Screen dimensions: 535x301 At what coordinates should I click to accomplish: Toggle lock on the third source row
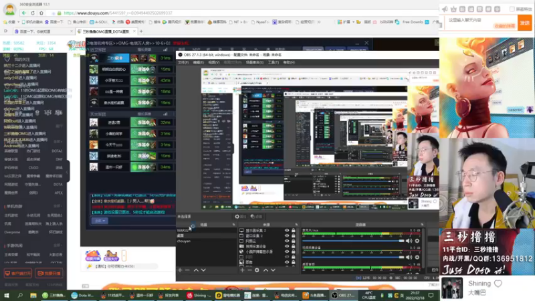pyautogui.click(x=293, y=241)
